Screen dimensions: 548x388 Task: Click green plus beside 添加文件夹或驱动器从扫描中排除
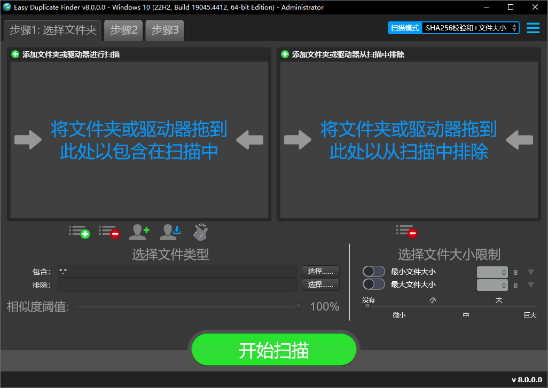tap(285, 54)
